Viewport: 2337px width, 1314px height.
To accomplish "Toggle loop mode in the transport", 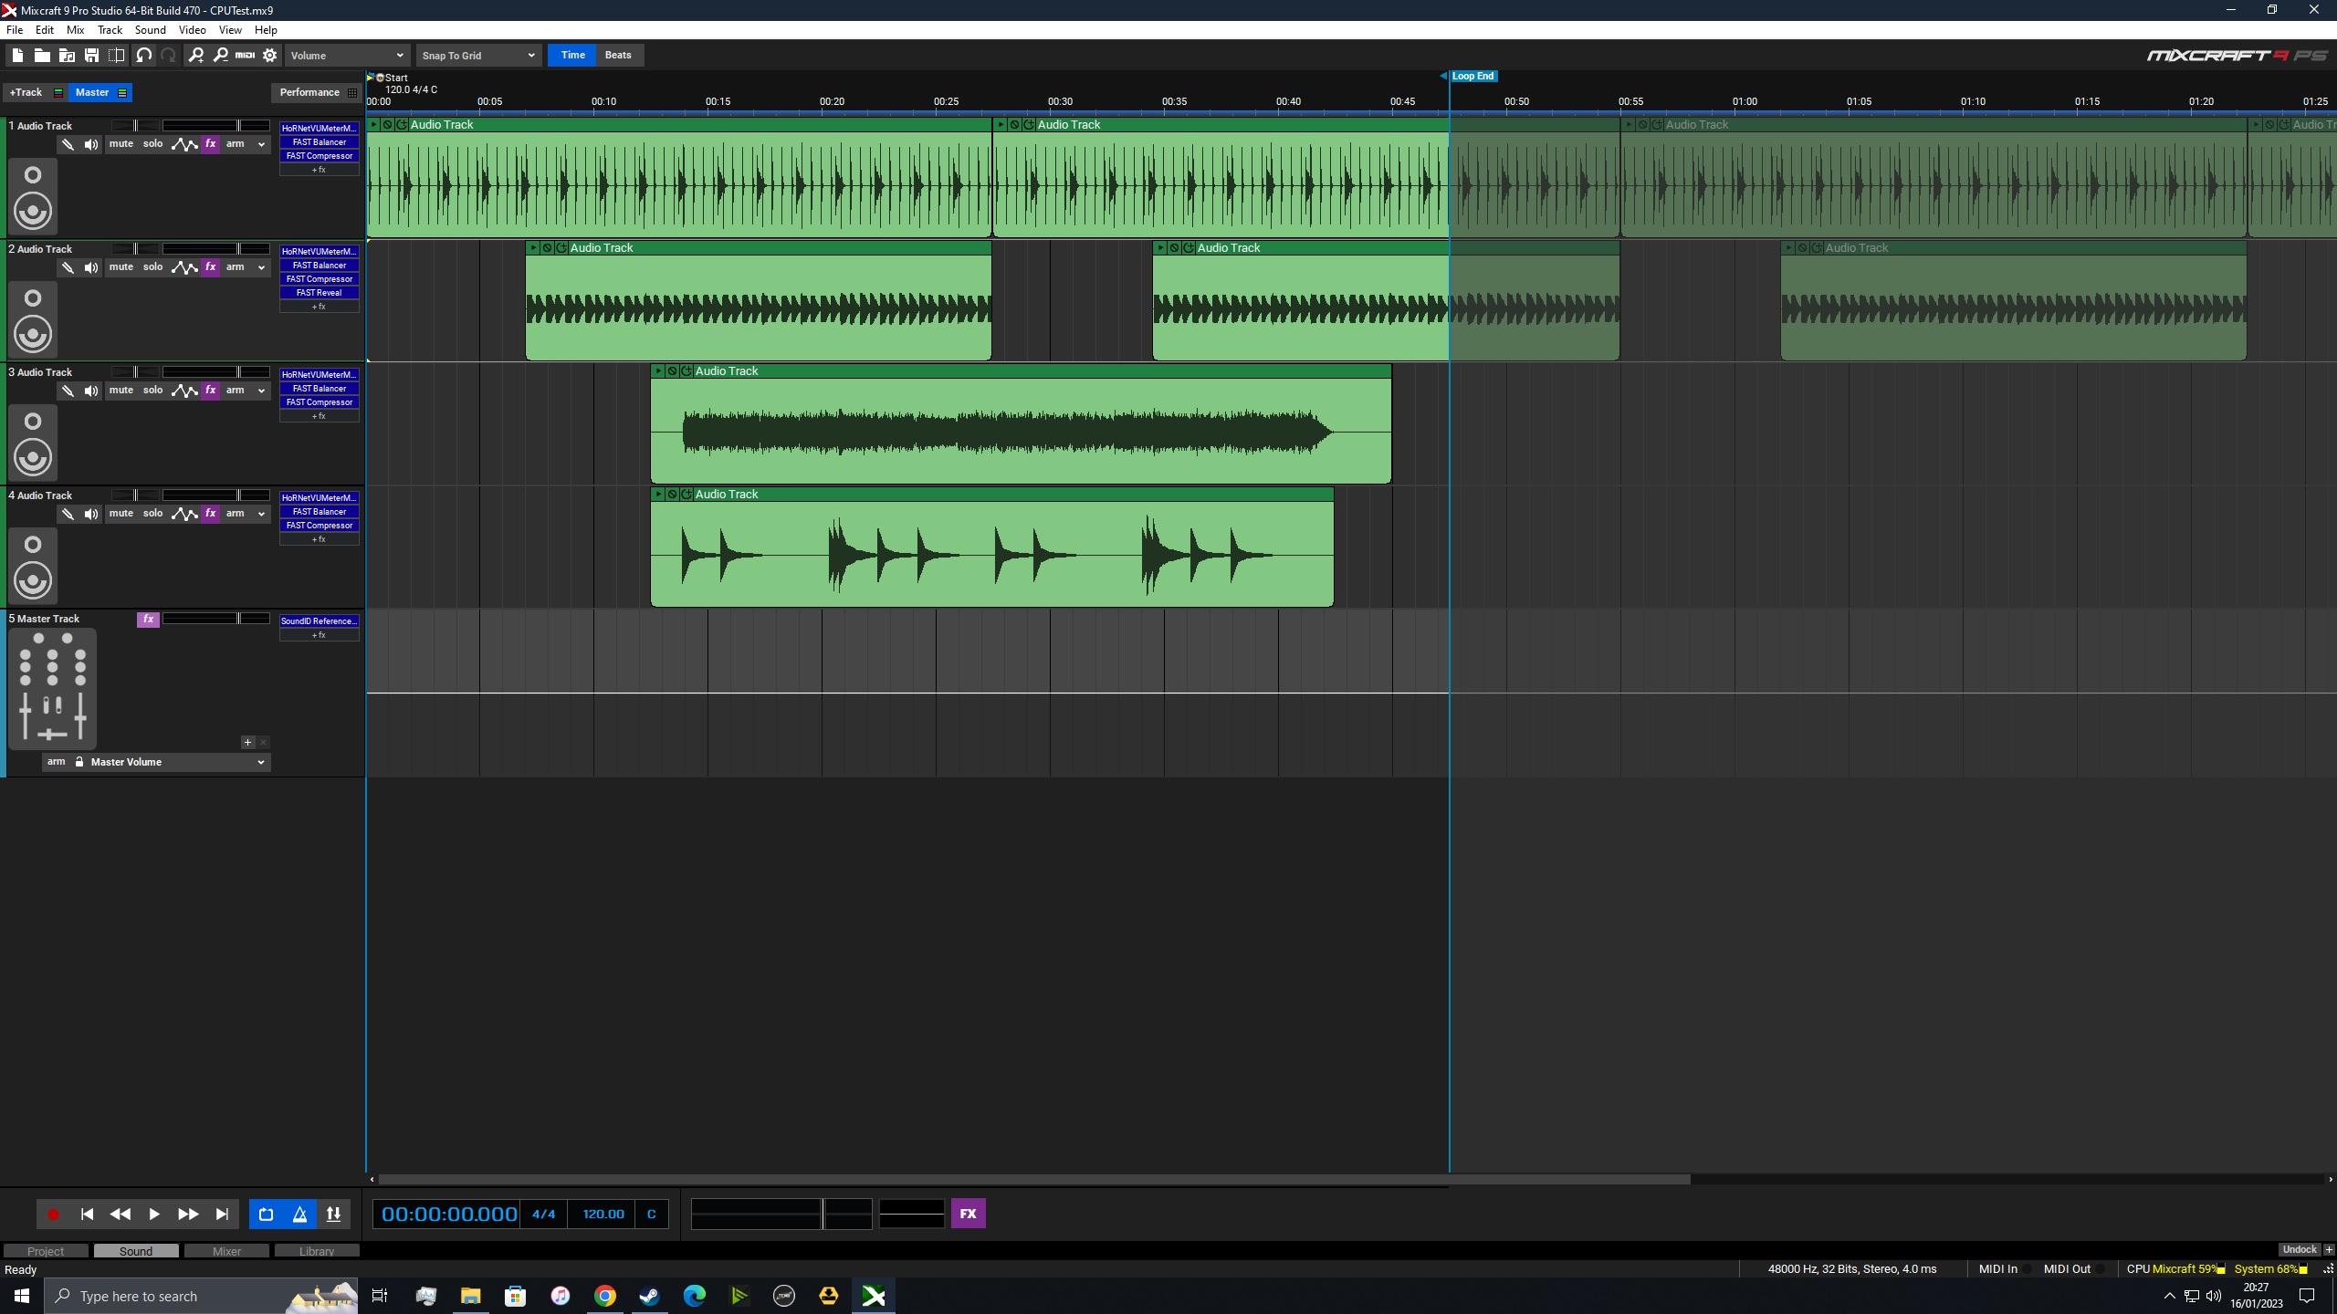I will [266, 1215].
